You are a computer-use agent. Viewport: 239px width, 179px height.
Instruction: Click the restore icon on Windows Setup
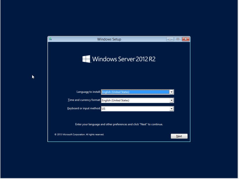(x=178, y=39)
